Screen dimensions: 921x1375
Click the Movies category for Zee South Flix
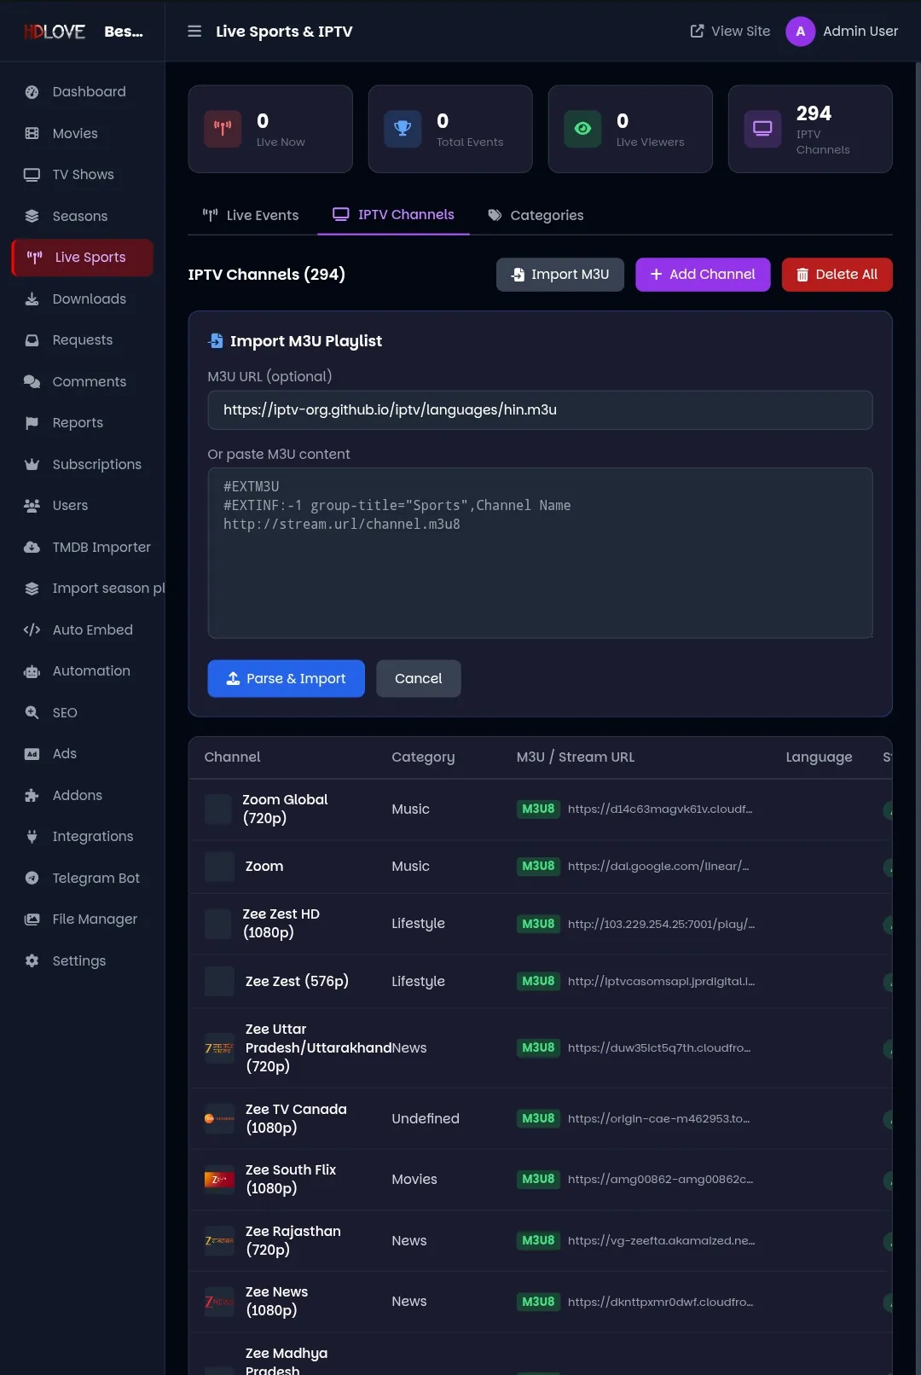(414, 1180)
